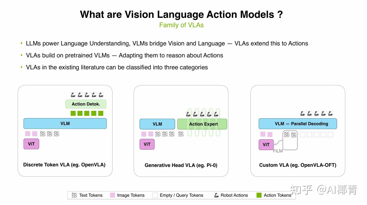
Task: Click first empty query token in Custom VLA
Action: [x=303, y=134]
